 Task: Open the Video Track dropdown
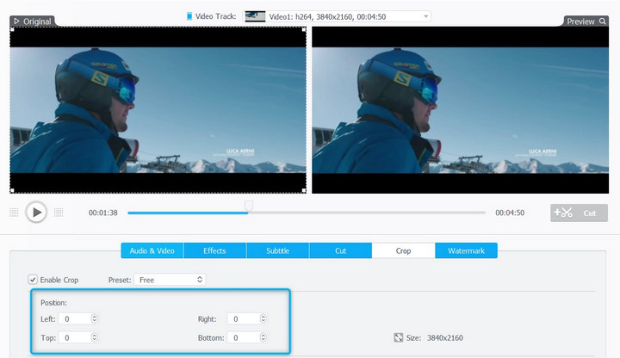[x=426, y=16]
